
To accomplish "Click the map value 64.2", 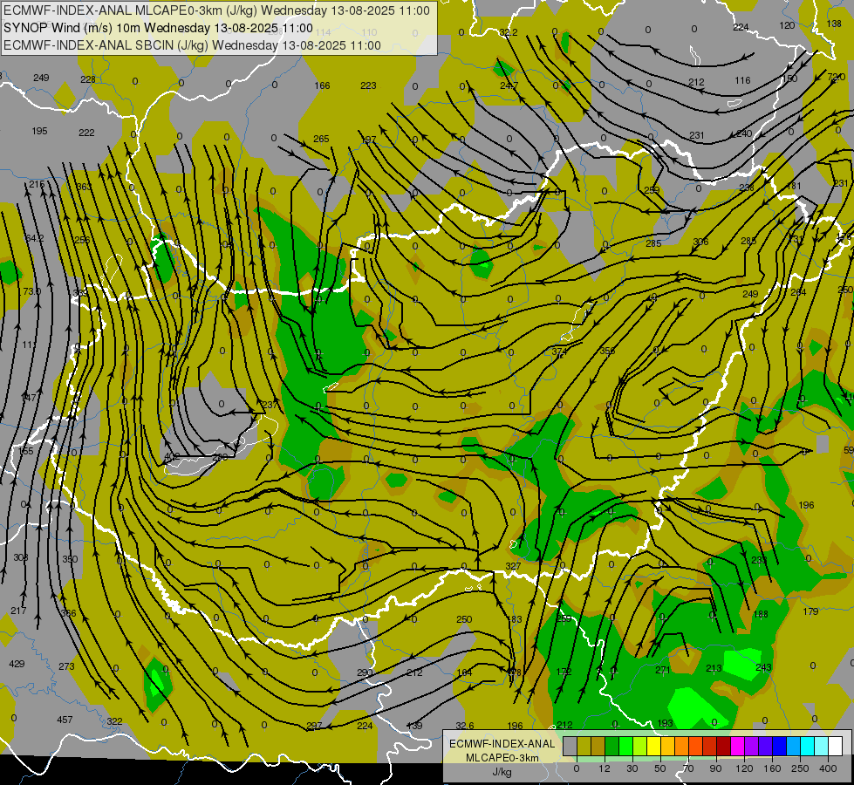I will 35,238.
